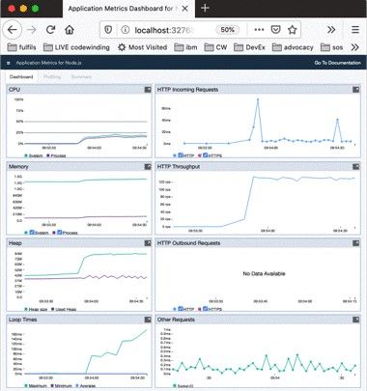Viewport: 367px width, 391px height.
Task: Click the Average legend entry in Loop Times
Action: [x=85, y=386]
